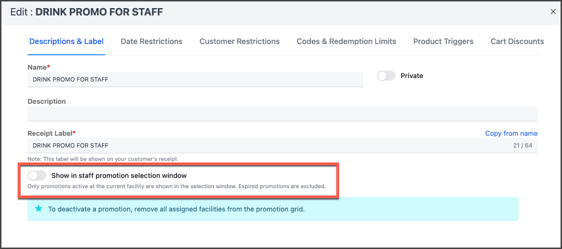Open the Descriptions & Label tab
562x249 pixels.
(x=66, y=42)
